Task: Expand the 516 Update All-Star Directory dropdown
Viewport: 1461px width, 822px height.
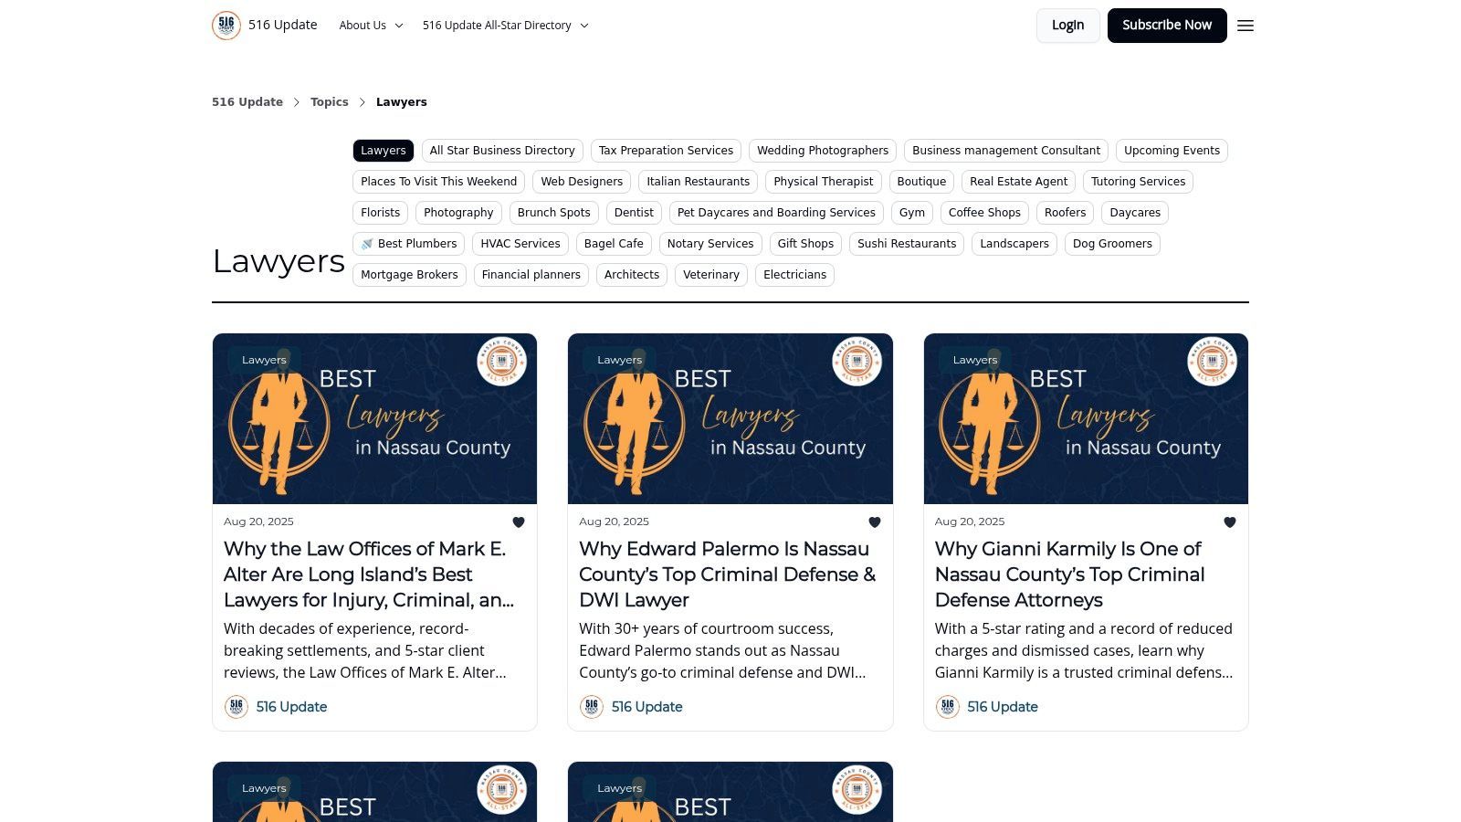Action: pyautogui.click(x=505, y=26)
